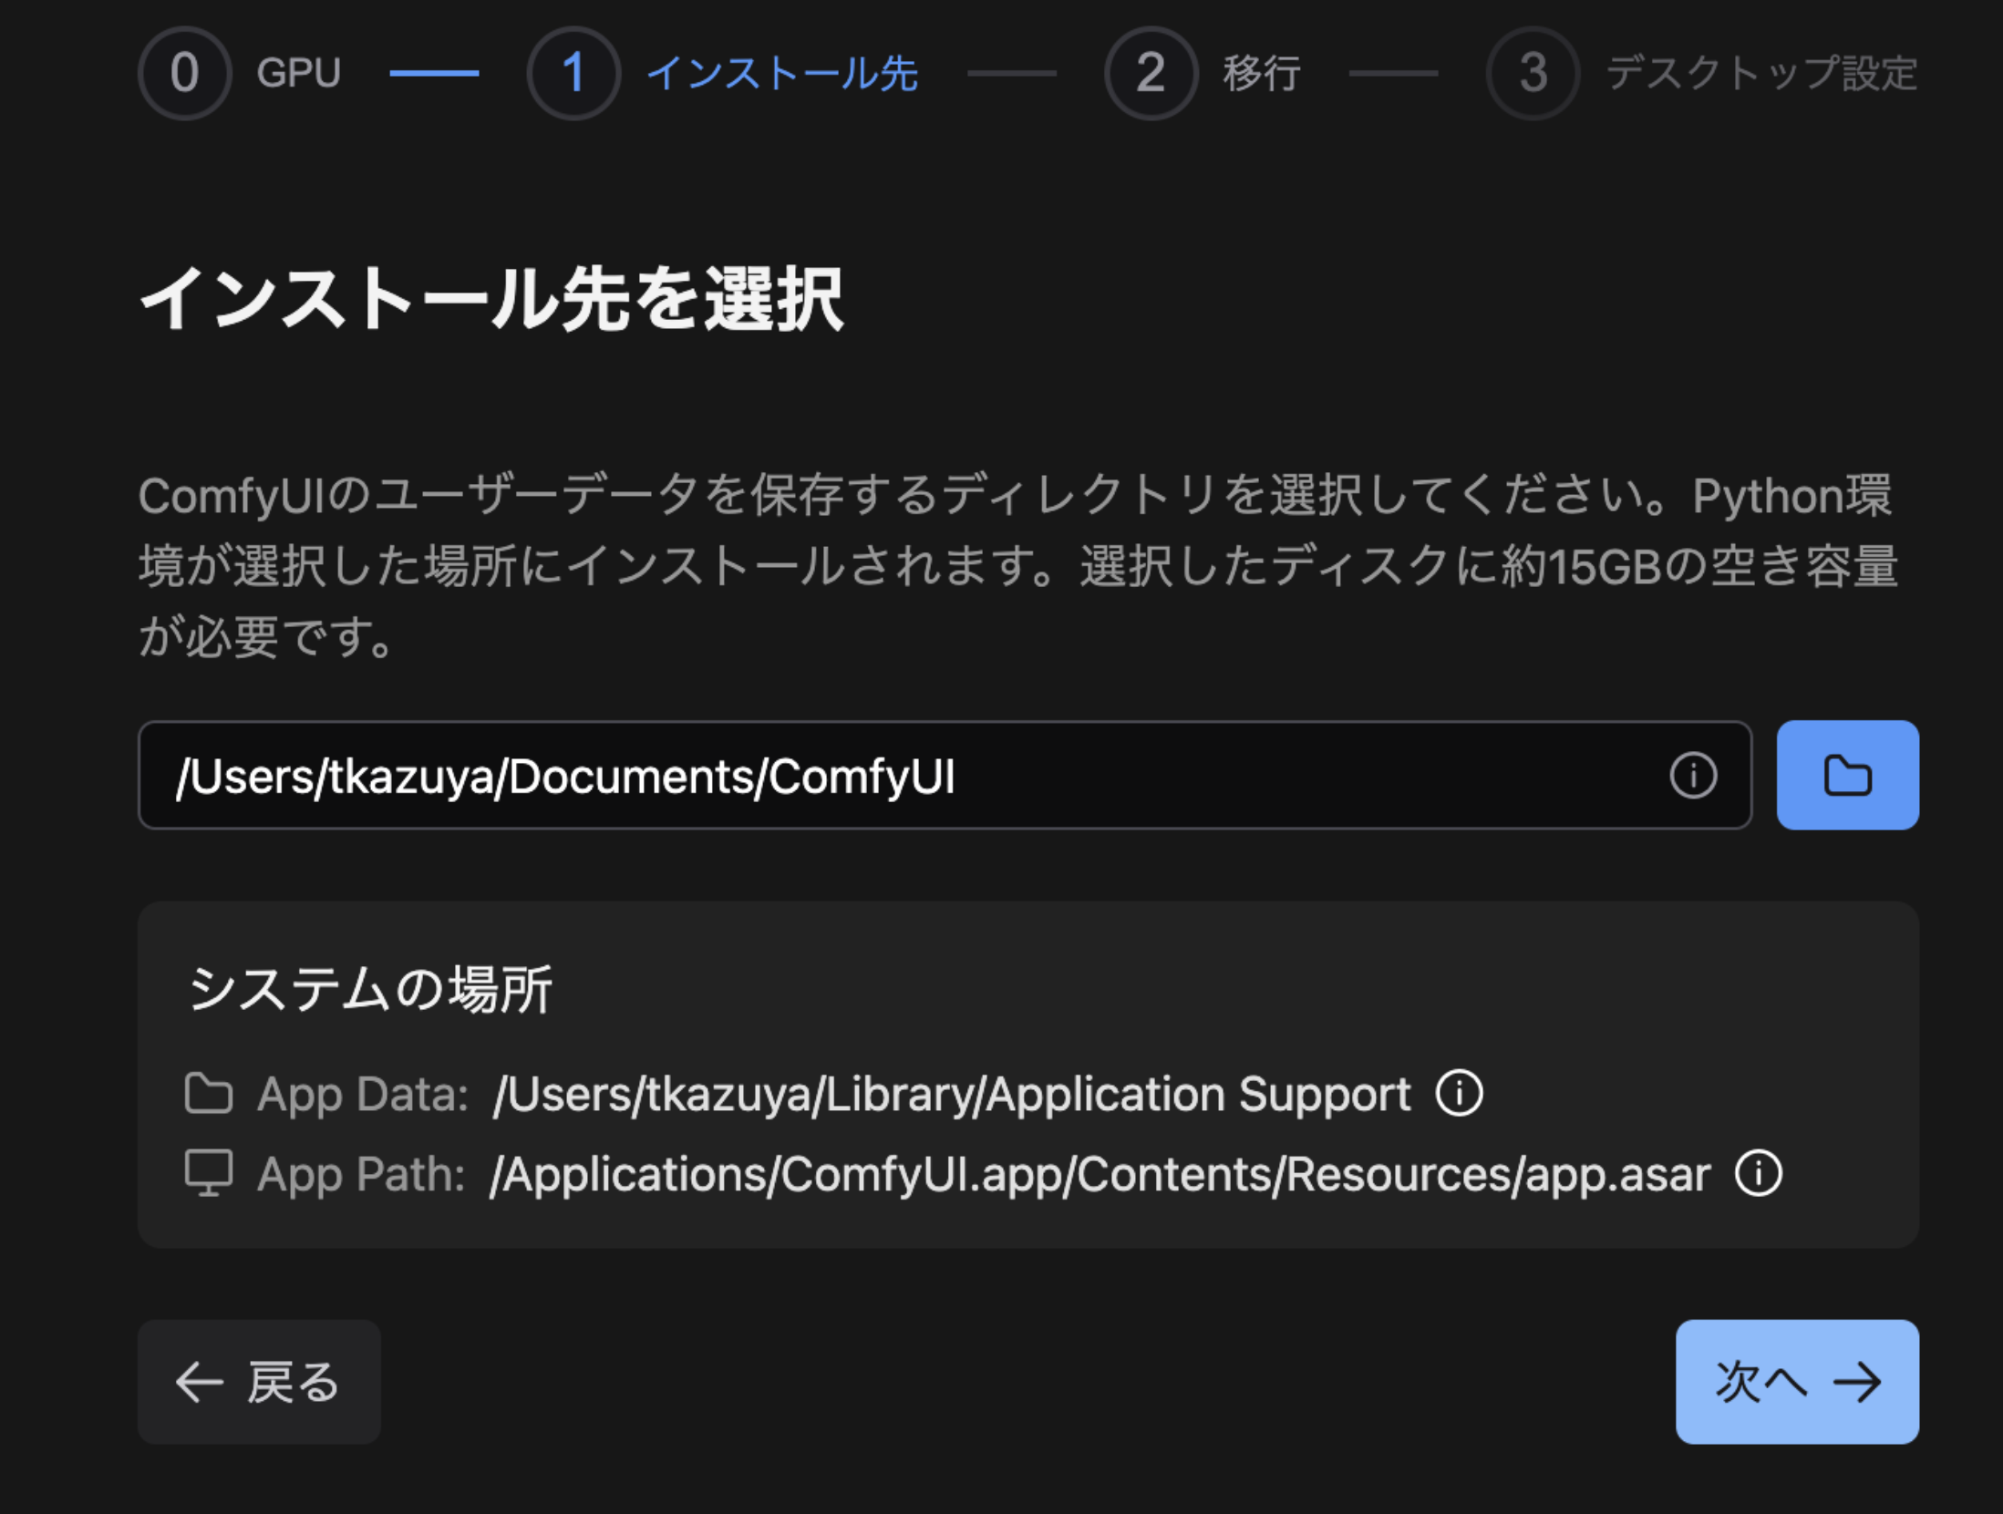This screenshot has width=2003, height=1514.
Task: Select the GPU step label
Action: point(298,73)
